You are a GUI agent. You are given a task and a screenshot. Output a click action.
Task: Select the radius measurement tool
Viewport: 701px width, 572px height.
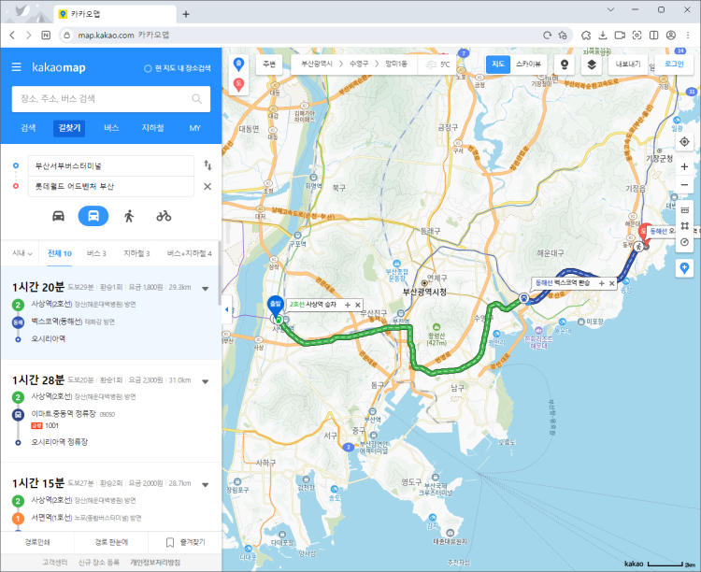point(684,242)
